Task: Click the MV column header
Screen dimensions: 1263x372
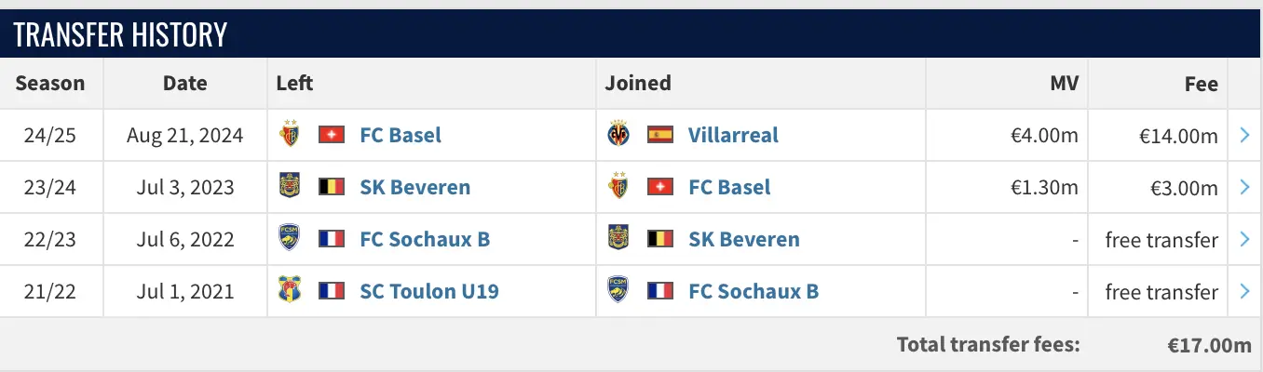Action: pos(1063,83)
